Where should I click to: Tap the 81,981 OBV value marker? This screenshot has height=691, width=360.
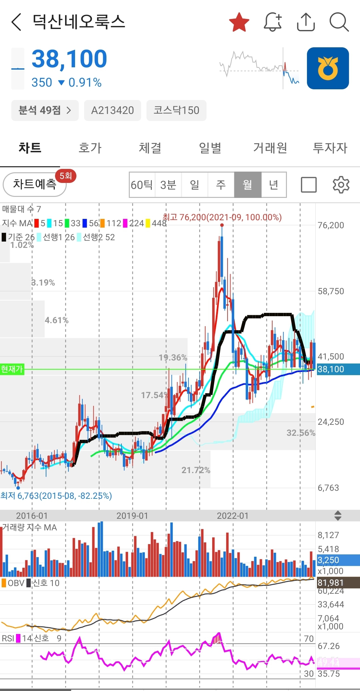[x=338, y=583]
